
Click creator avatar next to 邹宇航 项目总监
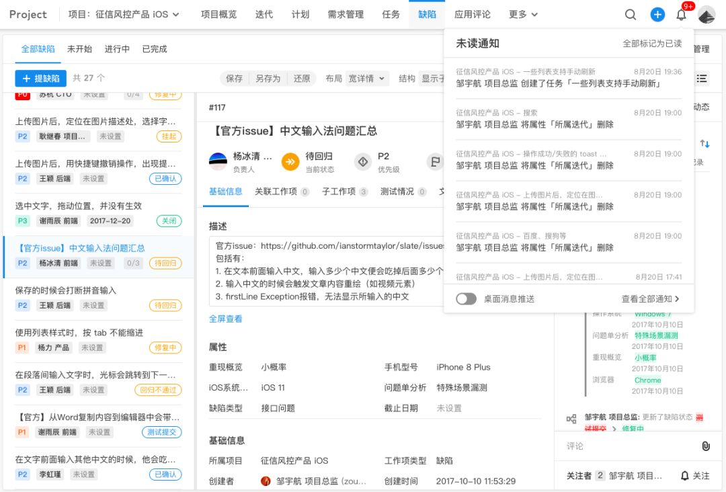click(x=266, y=481)
